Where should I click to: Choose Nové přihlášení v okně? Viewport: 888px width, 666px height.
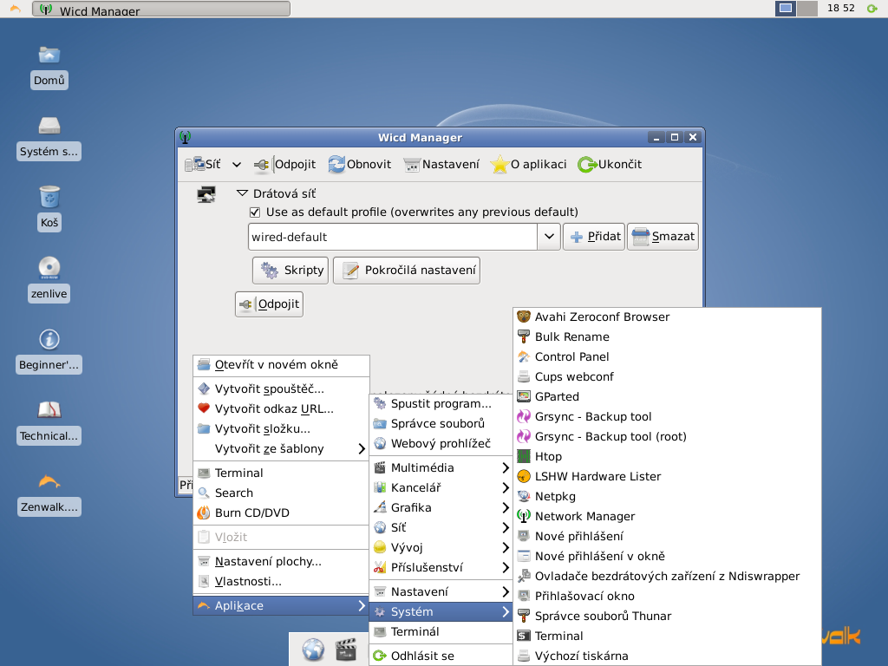pyautogui.click(x=667, y=556)
